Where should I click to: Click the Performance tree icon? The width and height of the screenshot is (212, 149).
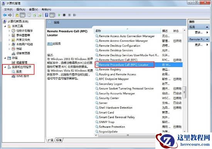pyautogui.click(x=13, y=49)
